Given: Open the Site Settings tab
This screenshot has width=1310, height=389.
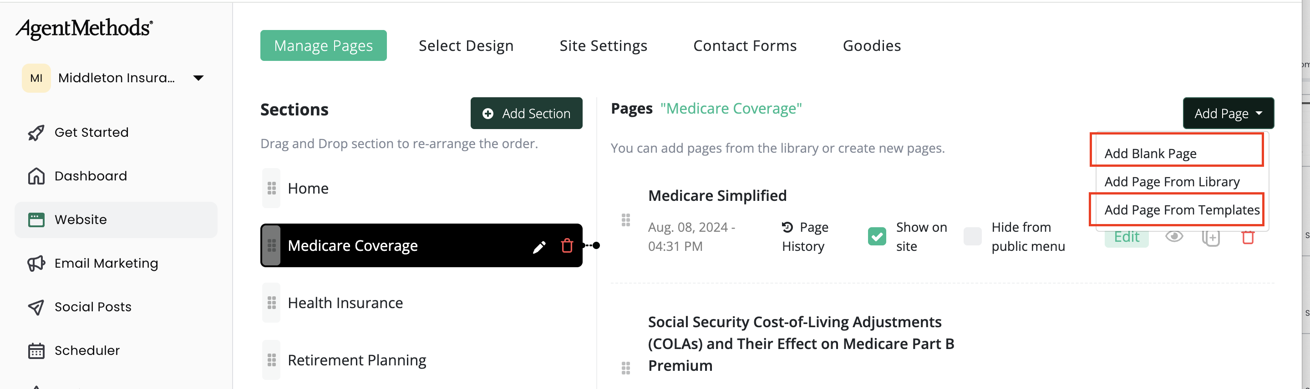Looking at the screenshot, I should point(603,46).
